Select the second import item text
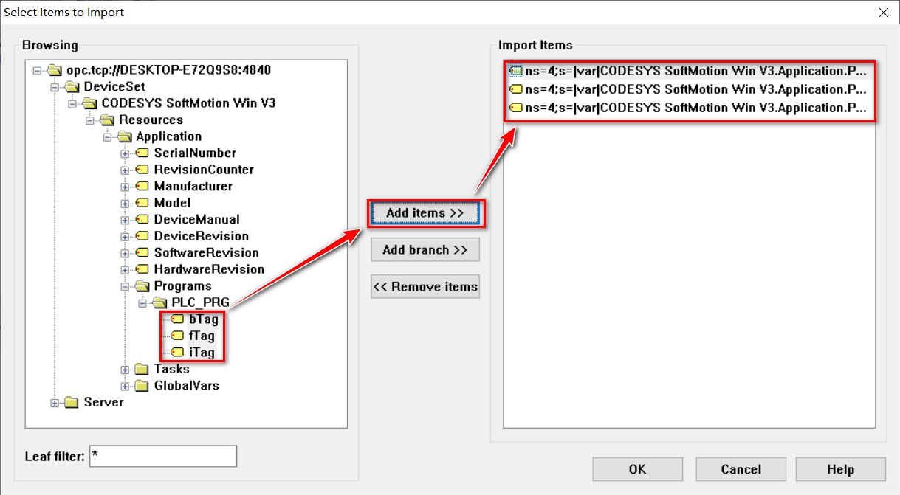This screenshot has width=900, height=495. [695, 89]
